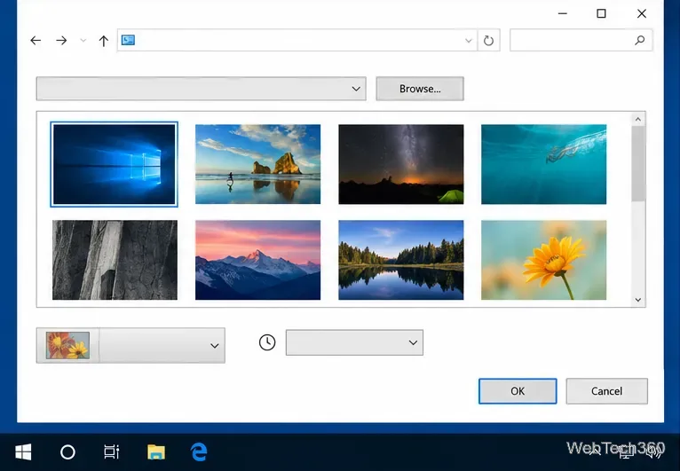Choose the beach rock runner wallpaper
Image resolution: width=680 pixels, height=471 pixels.
pyautogui.click(x=257, y=164)
